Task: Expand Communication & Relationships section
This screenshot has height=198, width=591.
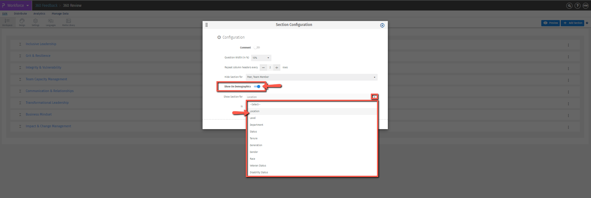Action: tap(20, 91)
